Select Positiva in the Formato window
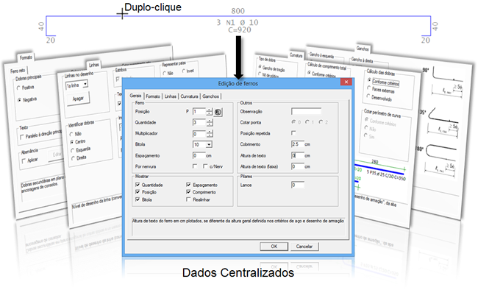This screenshot has height=290, width=478. tap(18, 88)
